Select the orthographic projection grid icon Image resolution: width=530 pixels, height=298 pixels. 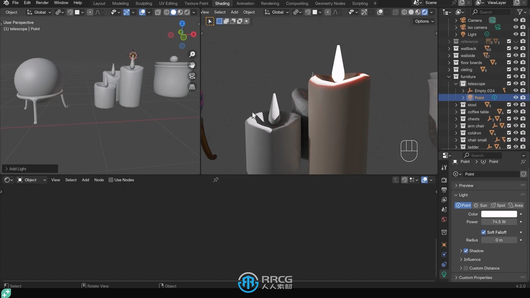[x=192, y=87]
